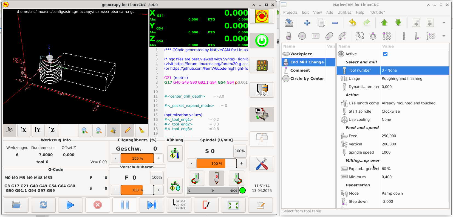The width and height of the screenshot is (453, 217).
Task: Add a new item with blue plus
Action: pyautogui.click(x=307, y=23)
